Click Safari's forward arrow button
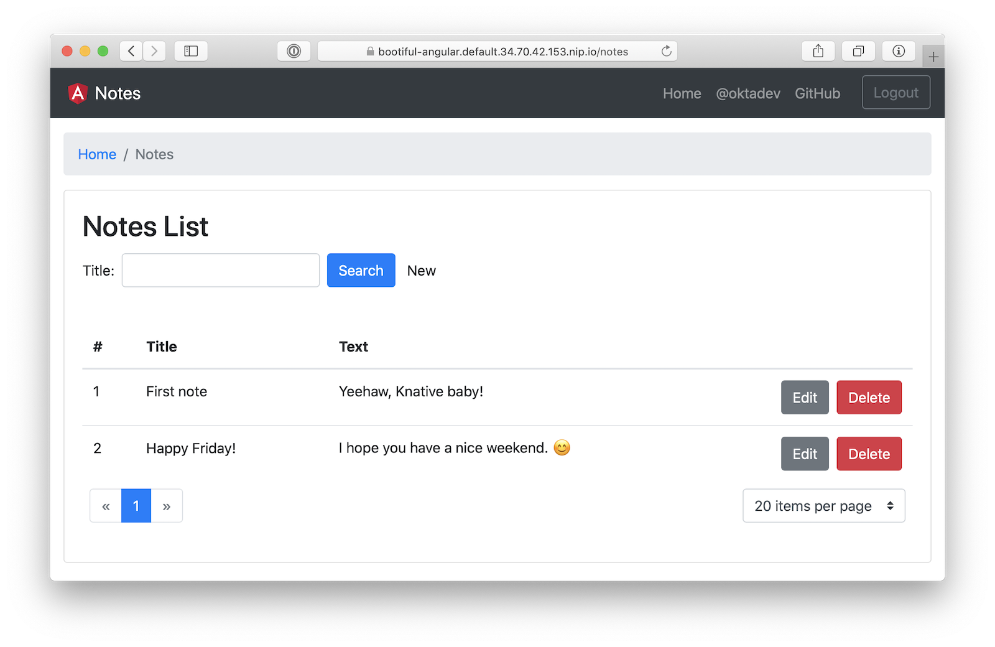 154,51
